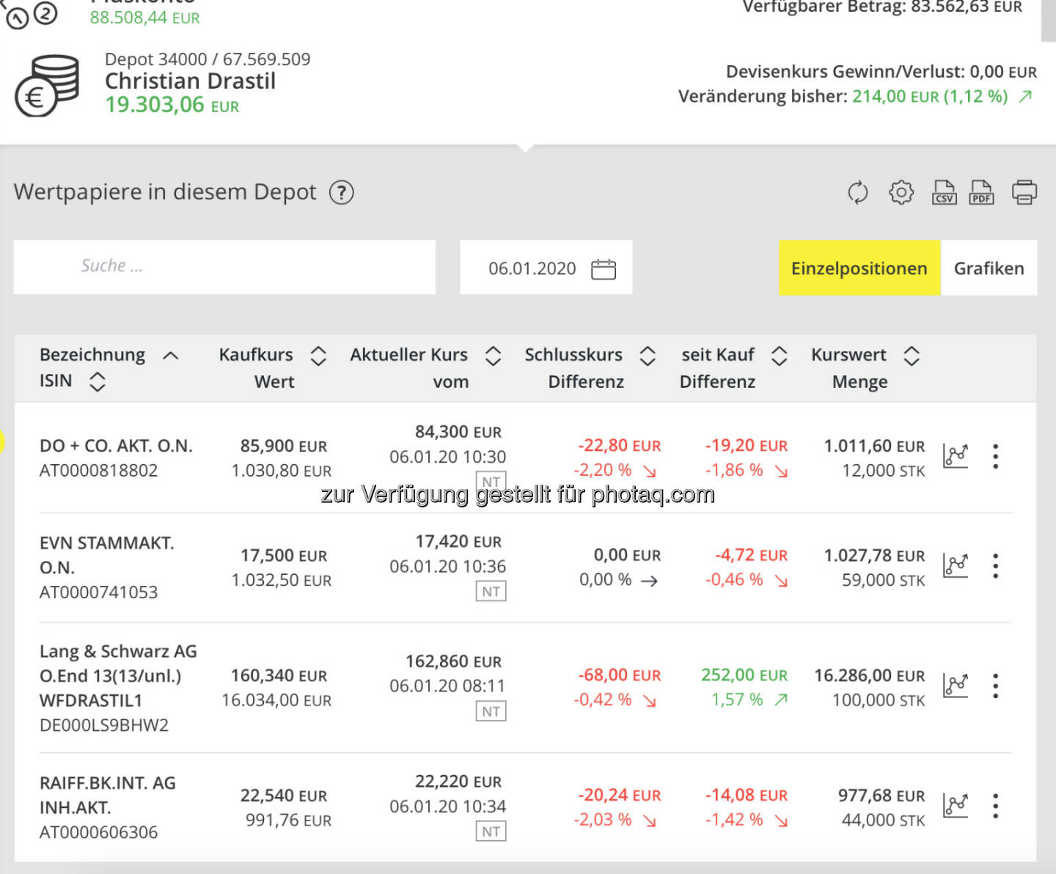Click the Schlusskurs column header
The height and width of the screenshot is (874, 1056).
tap(573, 355)
